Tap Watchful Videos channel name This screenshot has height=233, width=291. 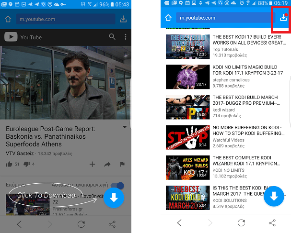229,140
